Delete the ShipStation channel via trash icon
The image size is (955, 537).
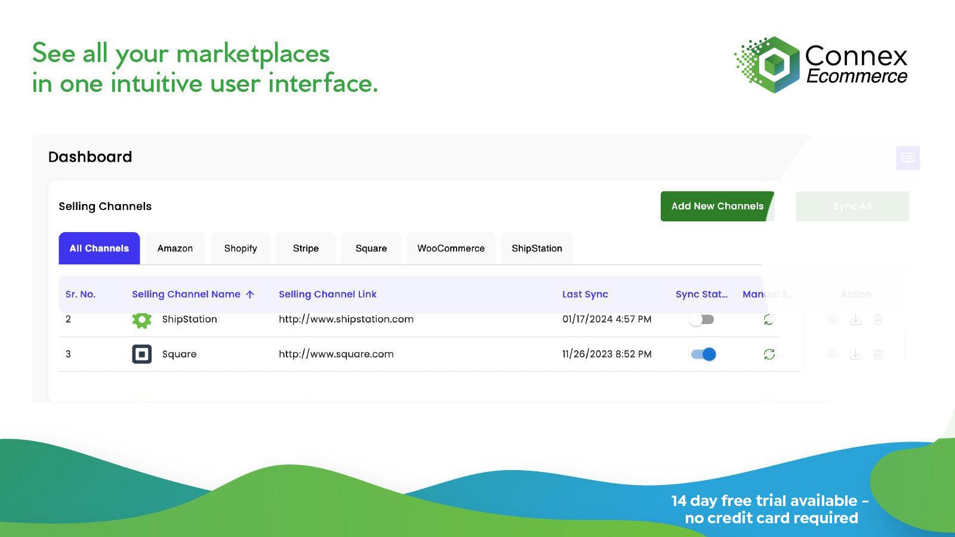click(x=878, y=319)
